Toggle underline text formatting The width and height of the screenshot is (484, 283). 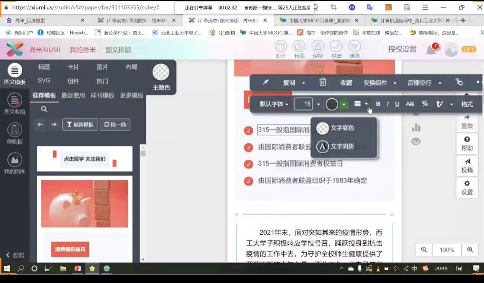pos(397,104)
